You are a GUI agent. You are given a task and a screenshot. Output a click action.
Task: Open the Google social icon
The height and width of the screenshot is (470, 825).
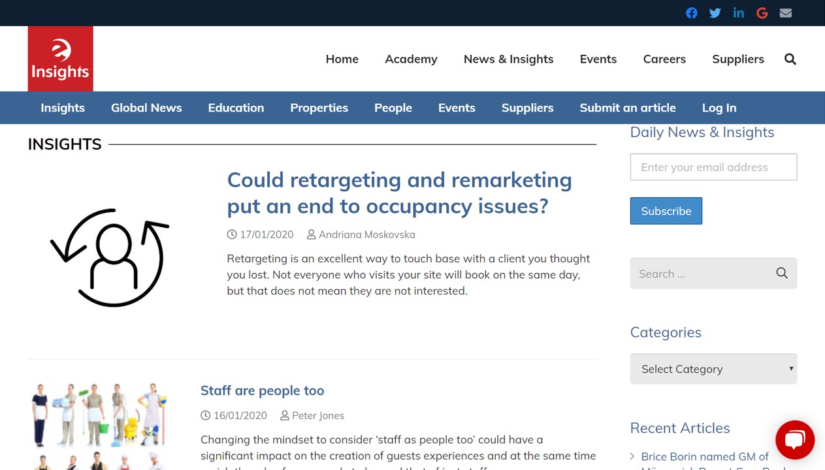[762, 13]
